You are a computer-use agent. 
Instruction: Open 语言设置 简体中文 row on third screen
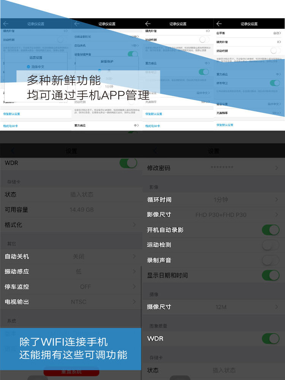(178, 93)
